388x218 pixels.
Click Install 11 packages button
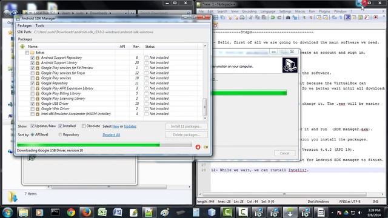click(x=186, y=127)
